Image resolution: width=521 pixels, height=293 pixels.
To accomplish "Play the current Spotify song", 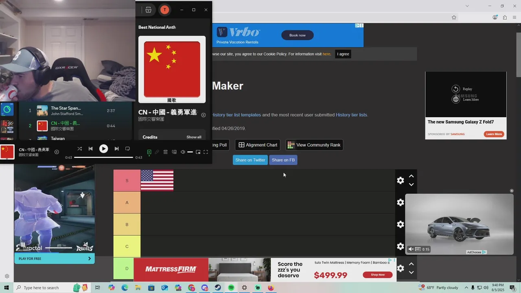I will click(103, 149).
